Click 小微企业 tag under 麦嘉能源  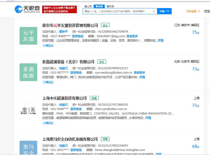click(x=48, y=82)
